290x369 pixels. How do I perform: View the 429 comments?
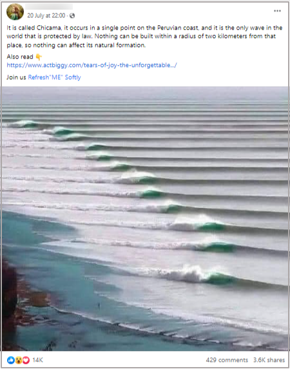pyautogui.click(x=227, y=360)
